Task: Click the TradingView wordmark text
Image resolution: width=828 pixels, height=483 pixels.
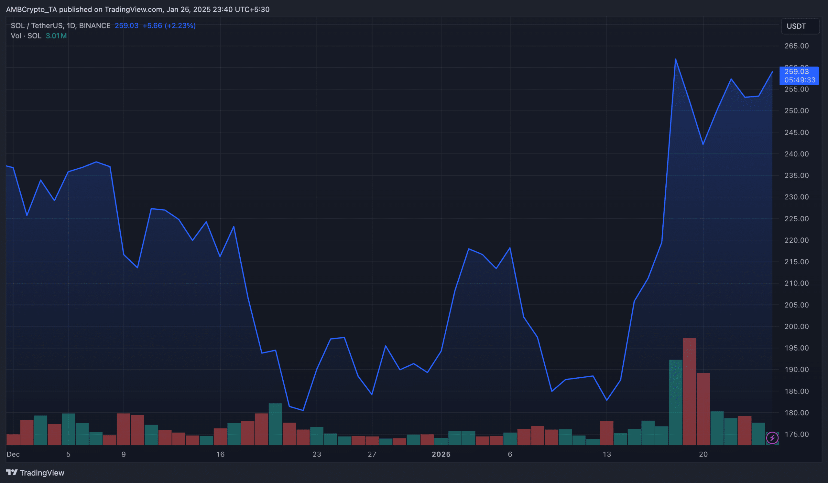Action: tap(42, 472)
